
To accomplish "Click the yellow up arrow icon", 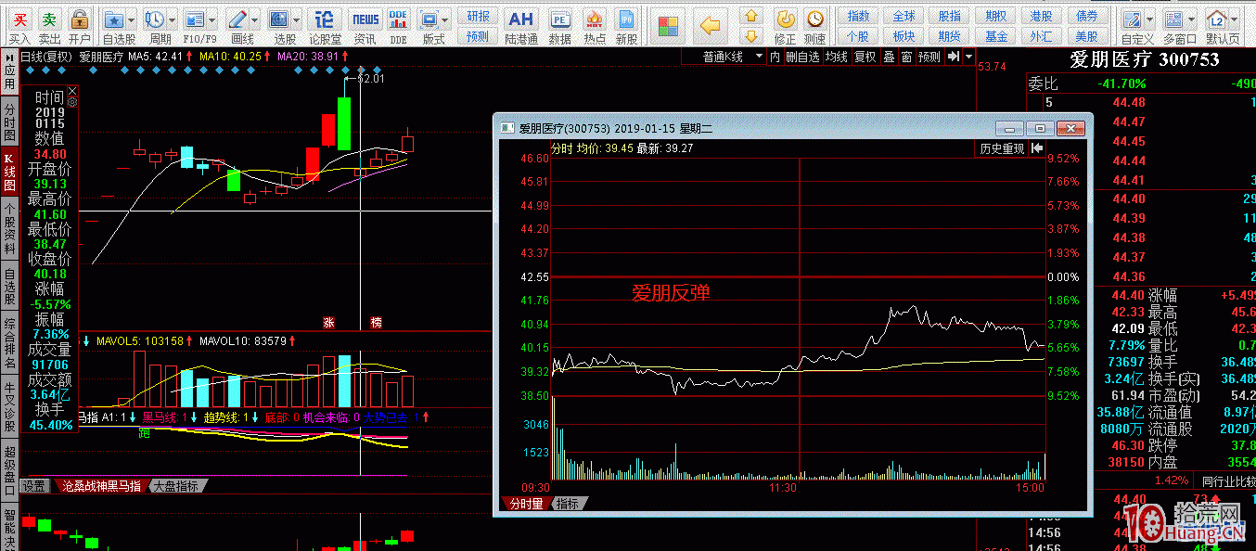I will [752, 16].
